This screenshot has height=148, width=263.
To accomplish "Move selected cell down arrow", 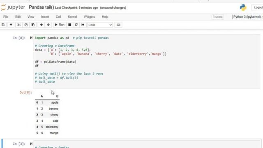I will (x=48, y=25).
